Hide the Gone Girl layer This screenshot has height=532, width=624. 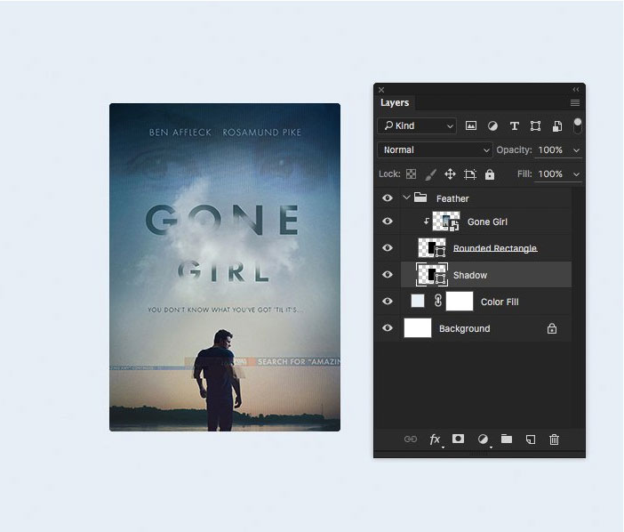(388, 222)
